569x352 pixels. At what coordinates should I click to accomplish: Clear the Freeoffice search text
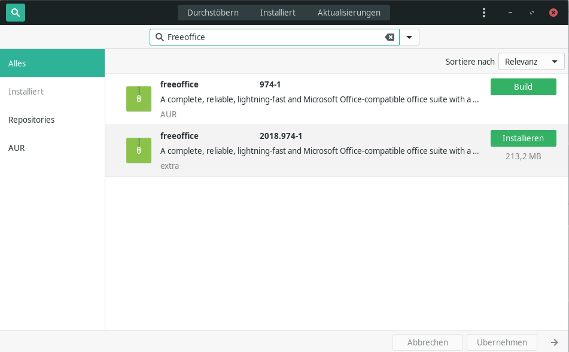pos(390,37)
